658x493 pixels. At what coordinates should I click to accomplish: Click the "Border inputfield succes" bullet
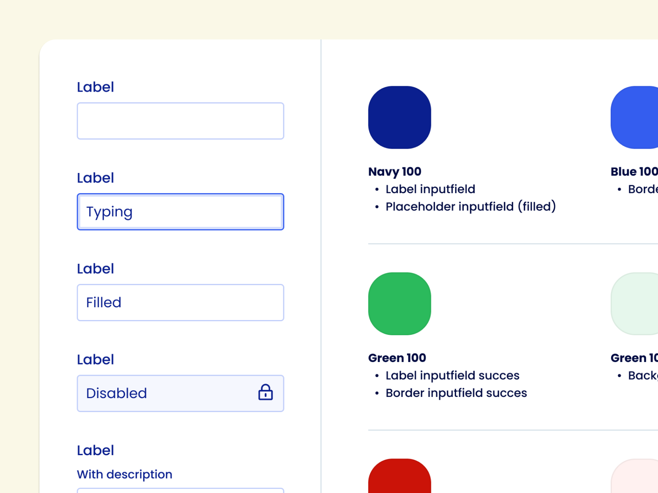tap(456, 393)
